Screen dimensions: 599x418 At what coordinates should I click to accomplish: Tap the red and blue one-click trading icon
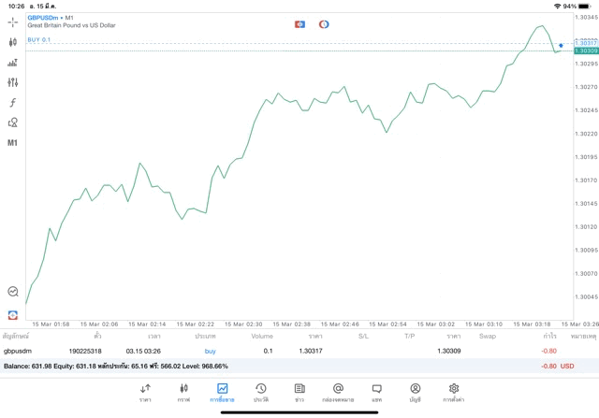point(299,24)
